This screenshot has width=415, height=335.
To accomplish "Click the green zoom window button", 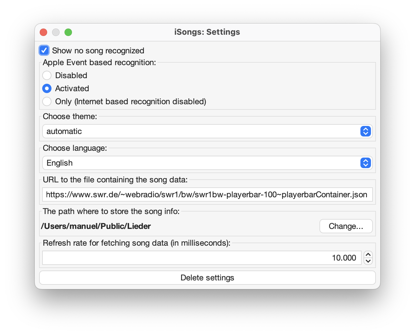I will pyautogui.click(x=68, y=32).
